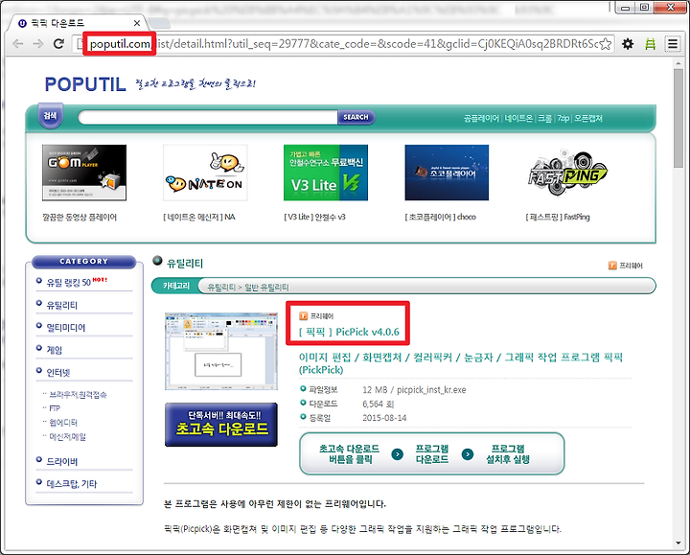
Task: Click the 유틸리티 breadcrumb link
Action: click(x=221, y=288)
